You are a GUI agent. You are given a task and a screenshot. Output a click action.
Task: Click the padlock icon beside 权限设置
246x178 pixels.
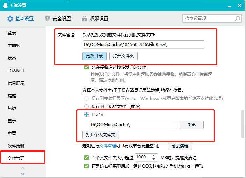tap(85, 18)
